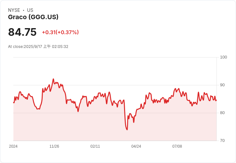Click the 80 y-axis price label

click(222, 113)
